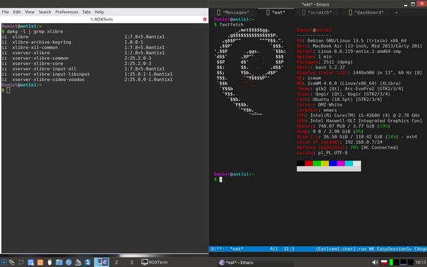Click the *scratch* tab buffer icon
Image resolution: width=427 pixels, height=267 pixels.
pos(304,13)
